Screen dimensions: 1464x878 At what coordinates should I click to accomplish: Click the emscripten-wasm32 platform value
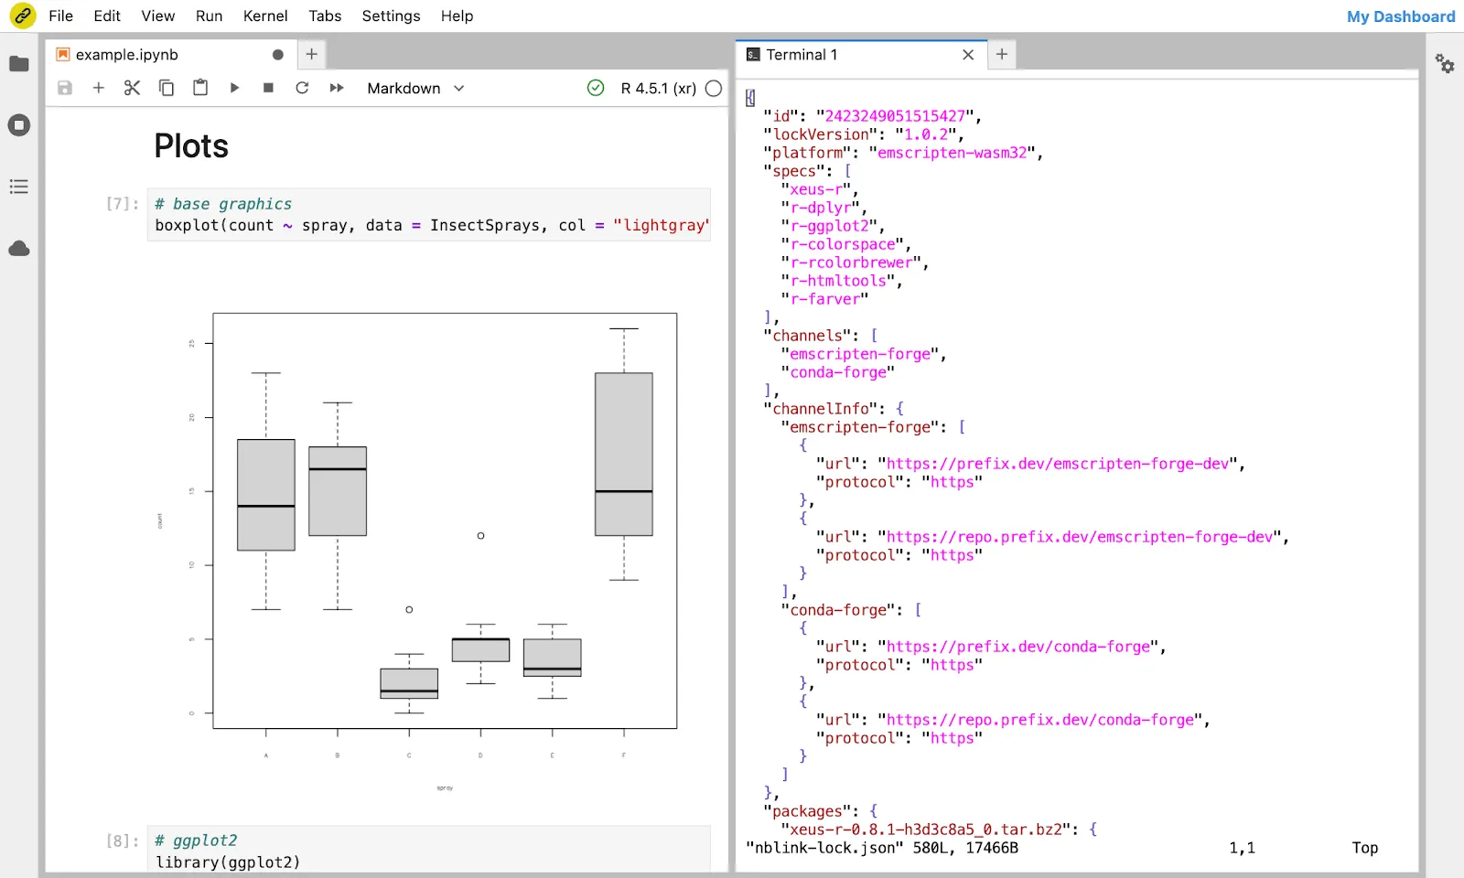(953, 153)
